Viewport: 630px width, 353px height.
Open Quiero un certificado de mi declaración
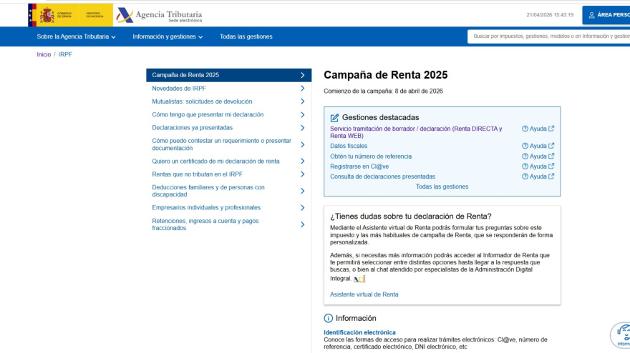coord(228,161)
